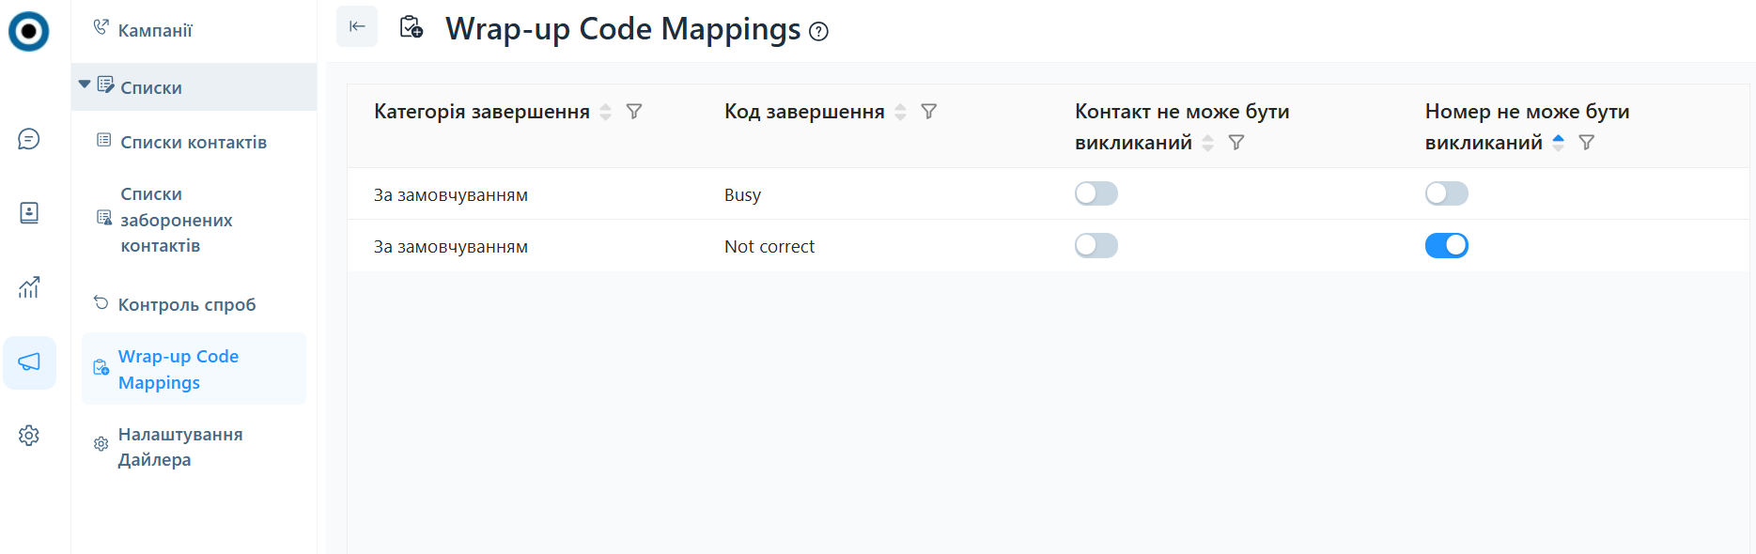Collapse sidebar with the arrow button
Image resolution: width=1756 pixels, height=554 pixels.
pyautogui.click(x=357, y=26)
